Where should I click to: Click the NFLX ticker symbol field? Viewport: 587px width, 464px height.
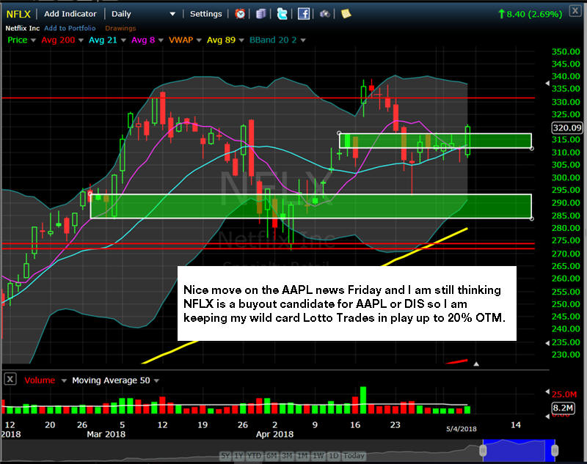(18, 13)
